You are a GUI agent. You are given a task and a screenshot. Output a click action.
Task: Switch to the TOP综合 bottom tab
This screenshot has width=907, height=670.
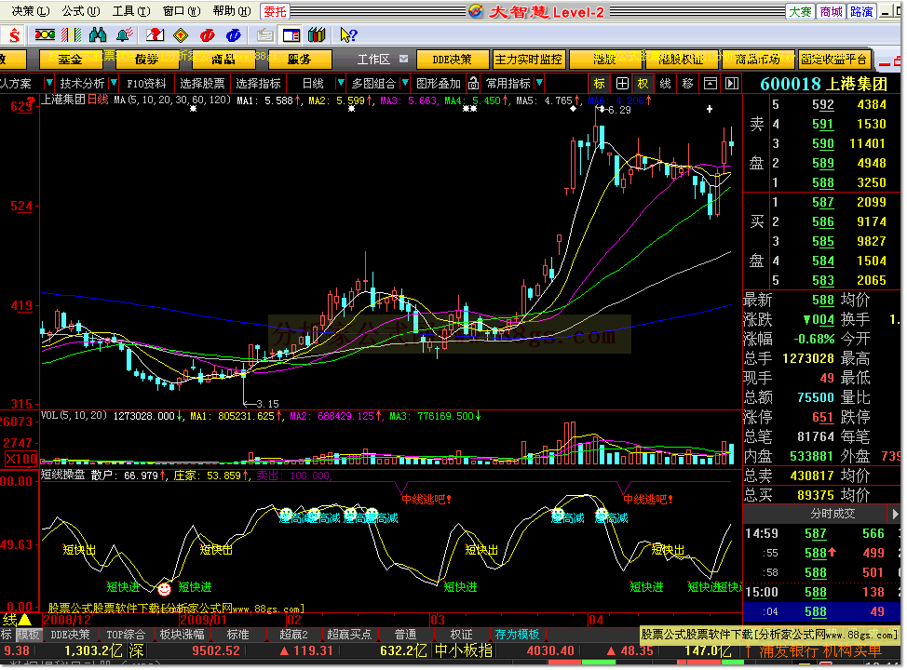pyautogui.click(x=126, y=635)
